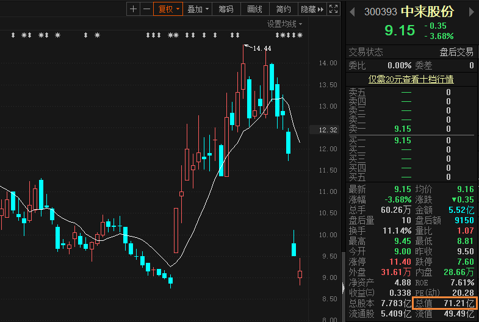Click the 14.44 high price marker
The width and height of the screenshot is (479, 322).
(261, 48)
